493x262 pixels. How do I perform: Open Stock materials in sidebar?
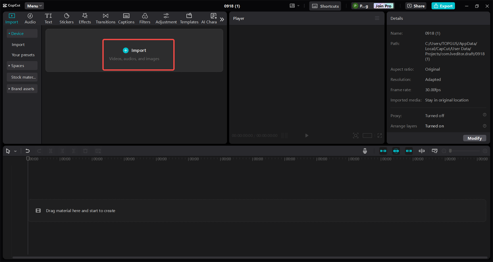coord(22,77)
